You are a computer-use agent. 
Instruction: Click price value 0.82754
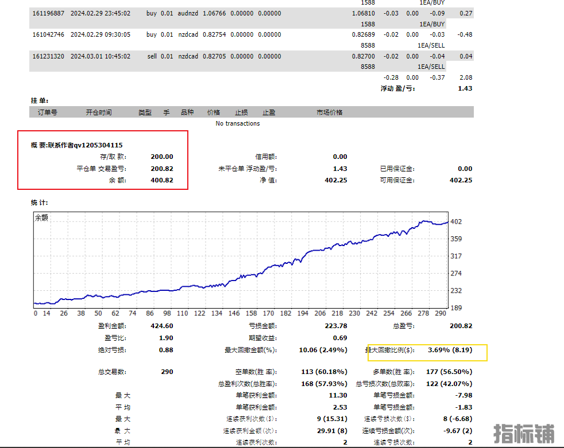[x=214, y=34]
